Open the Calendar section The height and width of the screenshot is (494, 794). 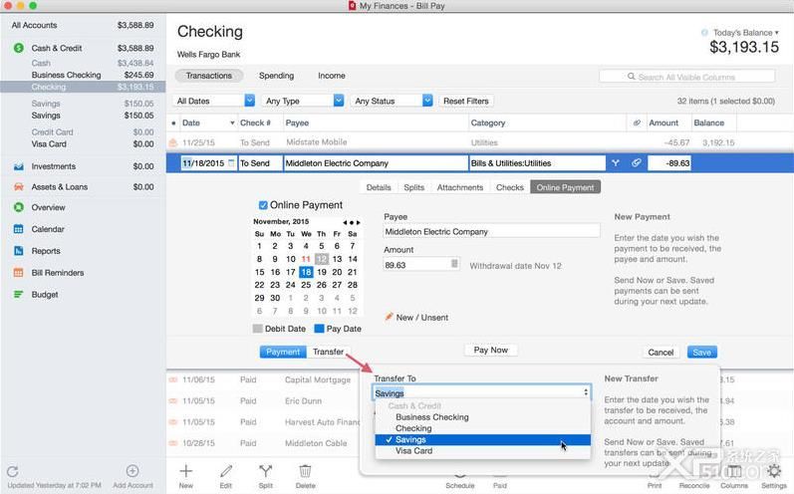tap(48, 229)
